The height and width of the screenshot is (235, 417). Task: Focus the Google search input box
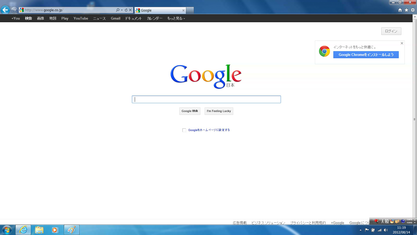(x=206, y=99)
